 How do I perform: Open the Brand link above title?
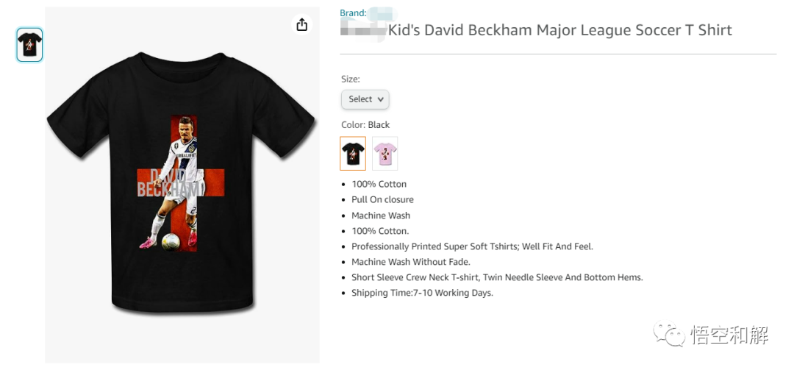click(353, 13)
